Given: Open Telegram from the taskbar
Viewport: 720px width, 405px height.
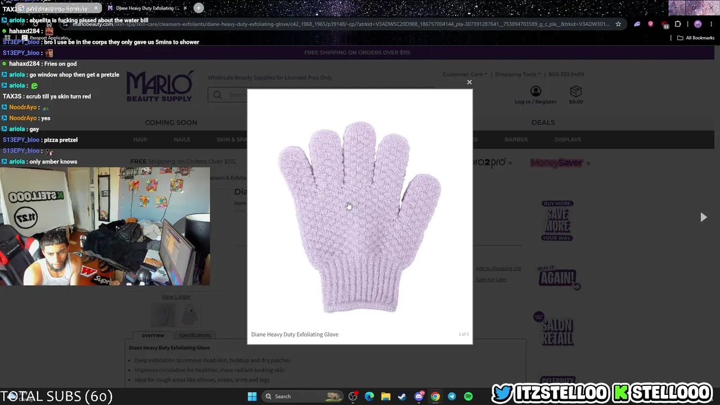Looking at the screenshot, I should [452, 397].
